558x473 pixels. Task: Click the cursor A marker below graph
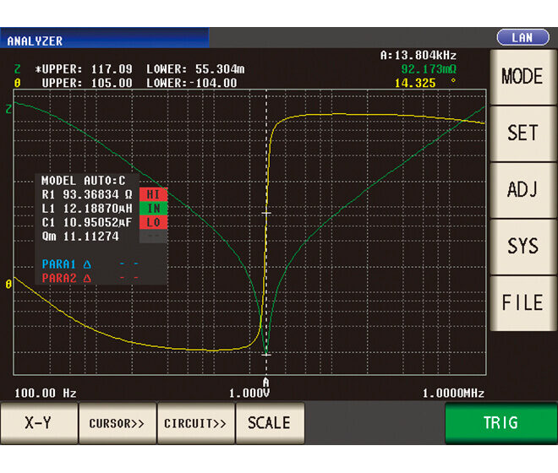coord(266,382)
